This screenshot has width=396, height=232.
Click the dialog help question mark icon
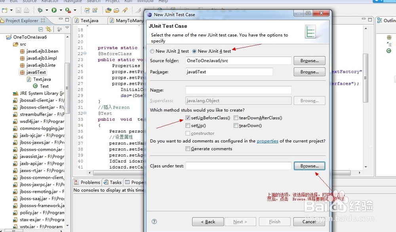pyautogui.click(x=154, y=221)
